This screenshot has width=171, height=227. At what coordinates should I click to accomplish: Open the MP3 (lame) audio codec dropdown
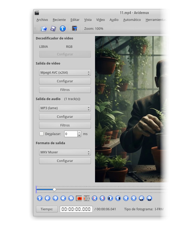[x=65, y=108]
